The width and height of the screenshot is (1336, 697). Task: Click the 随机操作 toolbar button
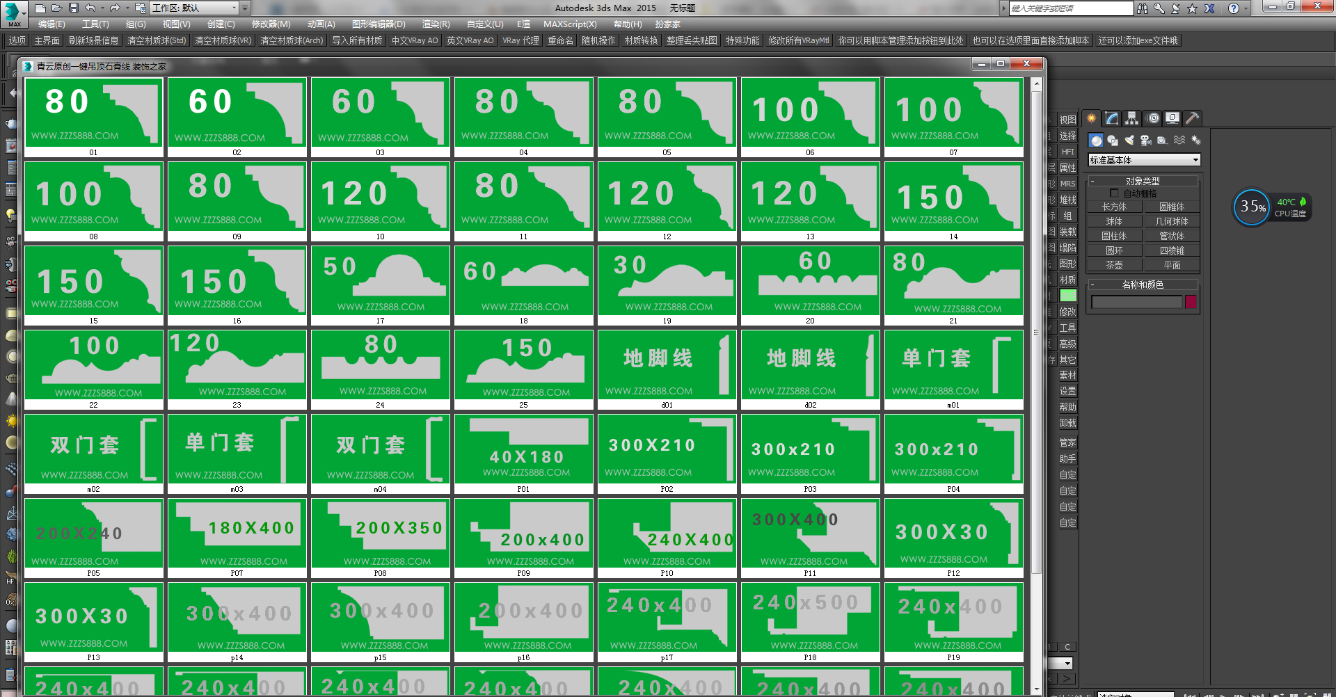(x=598, y=40)
